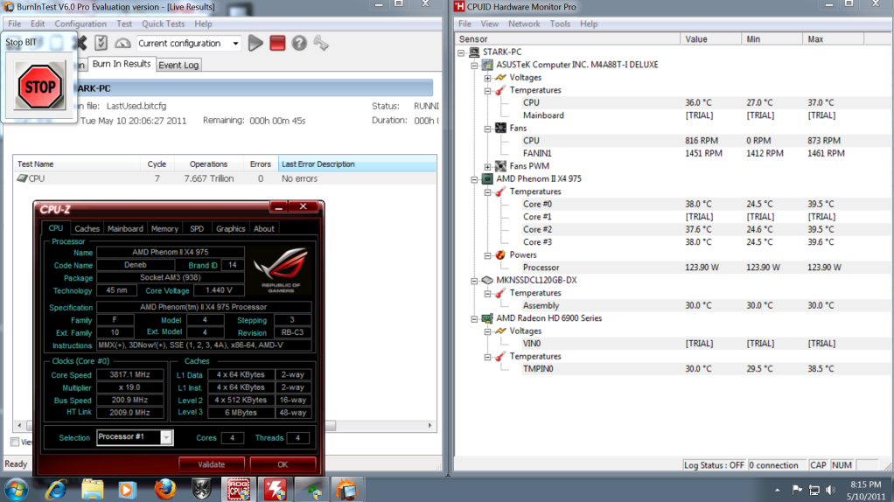Expand the mainboard Voltages node

click(488, 78)
